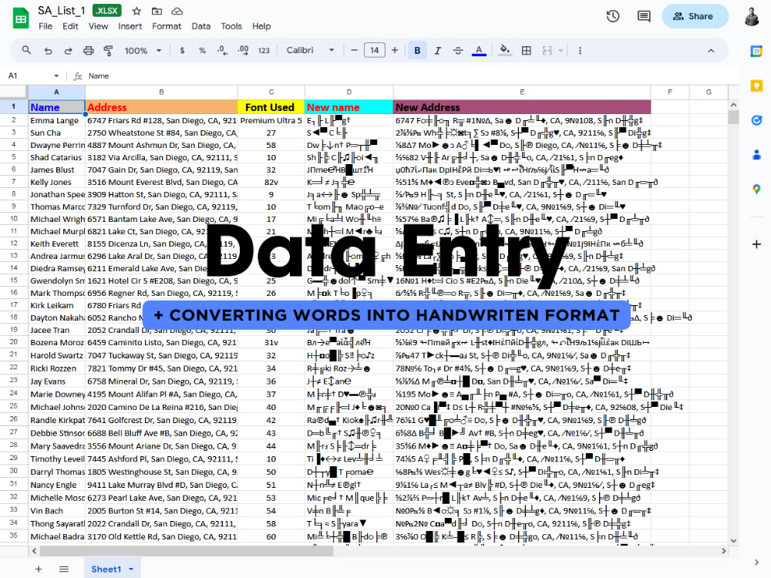Open Google Tasks side panel
The width and height of the screenshot is (771, 578).
pyautogui.click(x=756, y=120)
